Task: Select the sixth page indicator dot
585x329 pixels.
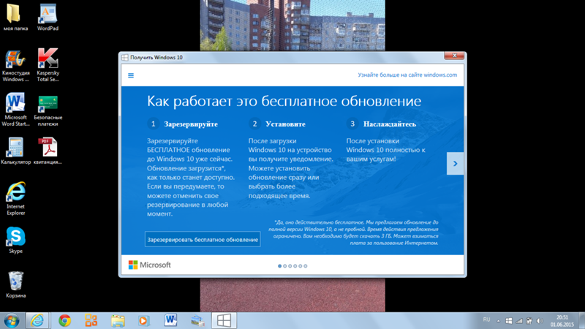Action: [x=306, y=266]
